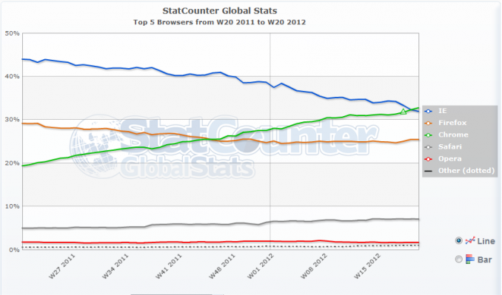Select the Bar radio button
The width and height of the screenshot is (502, 295).
pyautogui.click(x=459, y=260)
